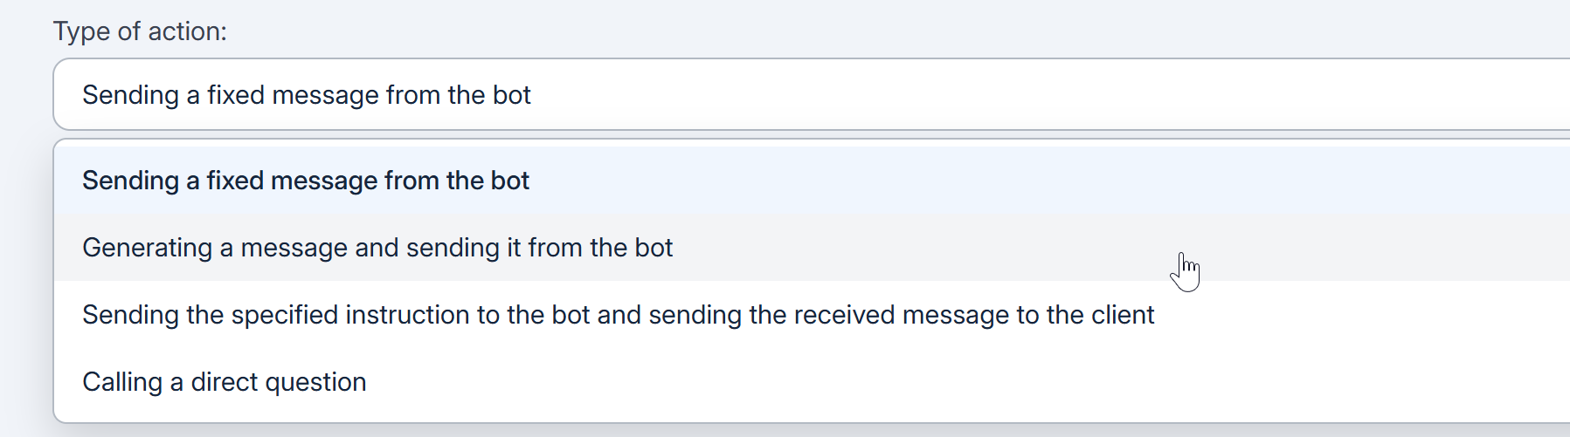Select the last entry in the action list
This screenshot has width=1570, height=437.
coord(225,382)
